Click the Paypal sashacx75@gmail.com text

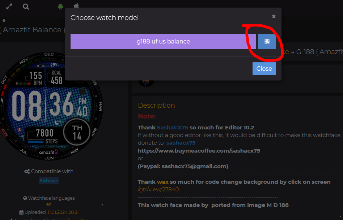[183, 166]
